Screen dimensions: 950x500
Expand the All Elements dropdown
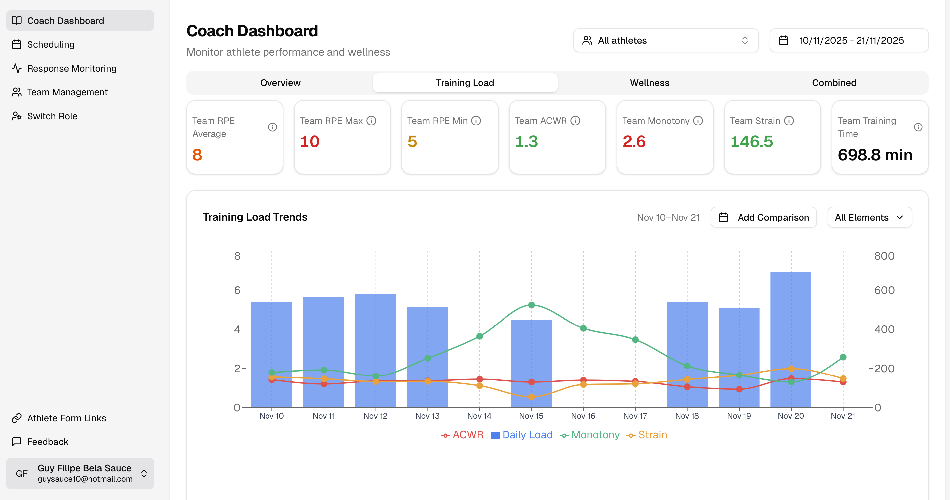(869, 218)
